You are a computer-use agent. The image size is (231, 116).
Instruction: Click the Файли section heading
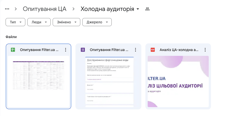click(11, 37)
